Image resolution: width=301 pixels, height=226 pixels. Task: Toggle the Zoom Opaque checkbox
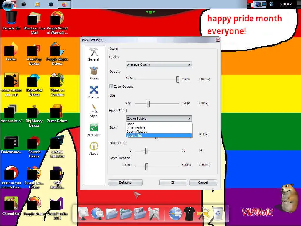111,87
